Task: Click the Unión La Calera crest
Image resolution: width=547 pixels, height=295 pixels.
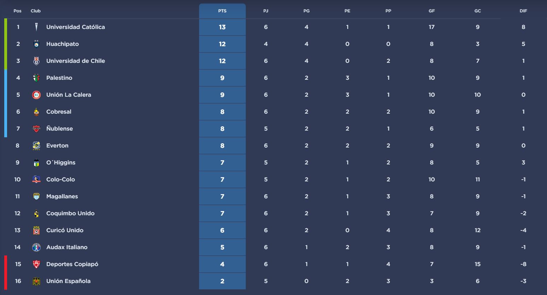Action: pos(36,95)
